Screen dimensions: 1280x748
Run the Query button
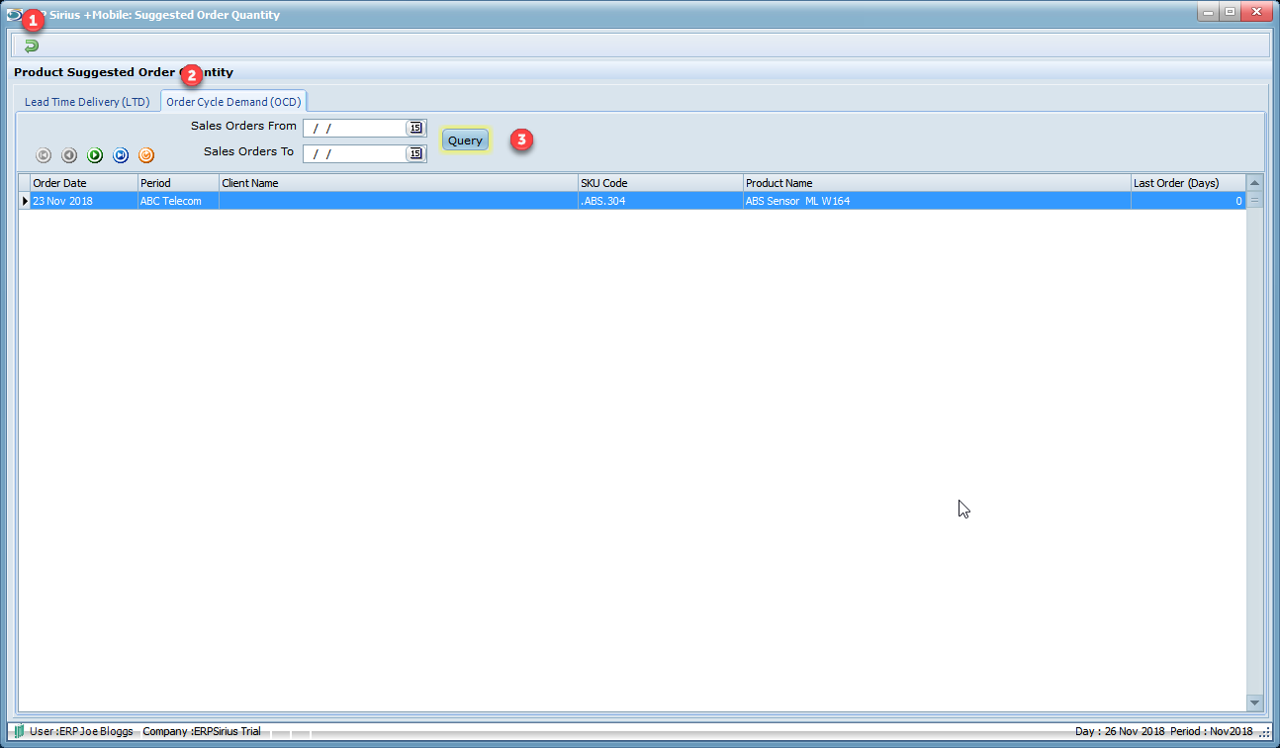coord(465,140)
